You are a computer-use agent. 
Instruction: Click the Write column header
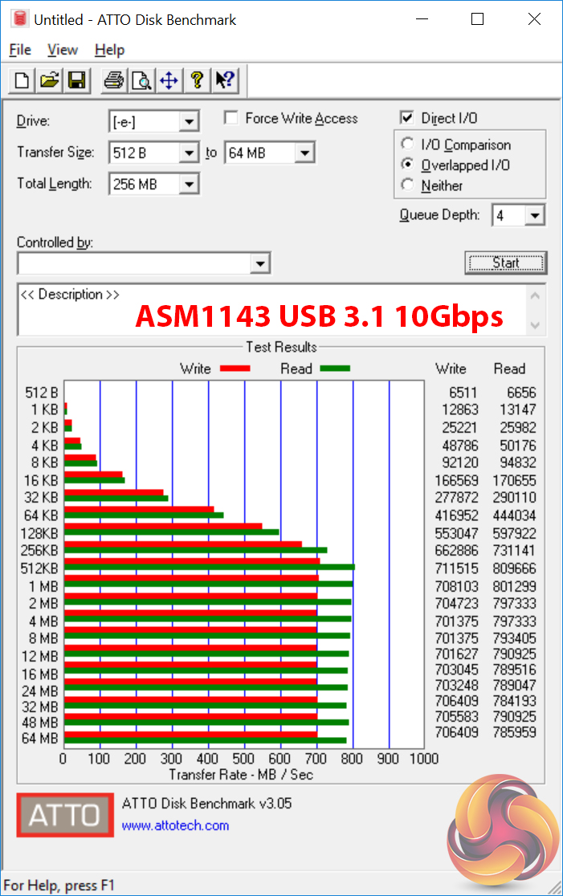[451, 369]
